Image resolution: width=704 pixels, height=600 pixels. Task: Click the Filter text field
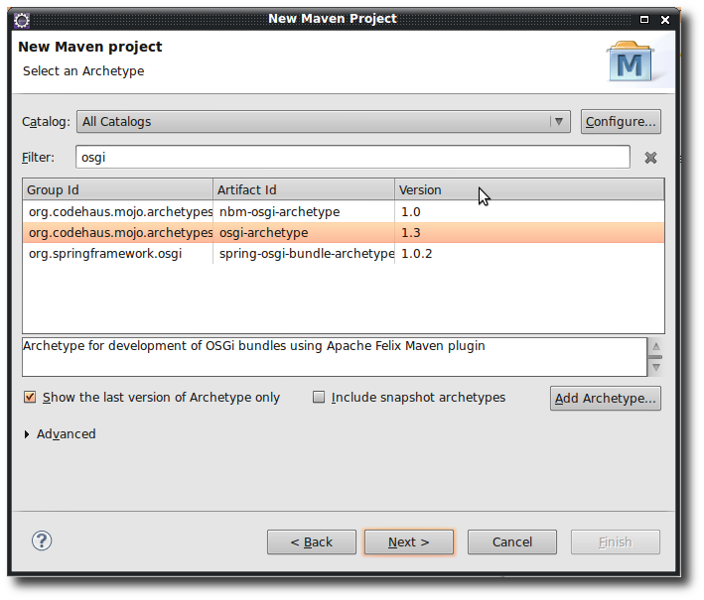point(352,158)
